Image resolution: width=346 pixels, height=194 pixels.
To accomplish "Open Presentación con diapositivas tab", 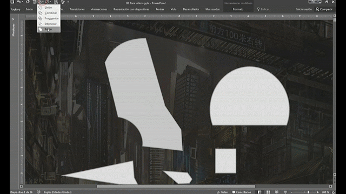I will coord(131,9).
